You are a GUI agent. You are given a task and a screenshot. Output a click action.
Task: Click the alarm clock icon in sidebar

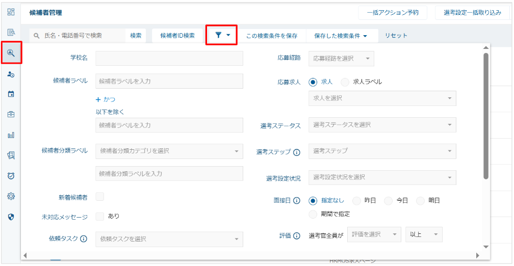(x=11, y=176)
